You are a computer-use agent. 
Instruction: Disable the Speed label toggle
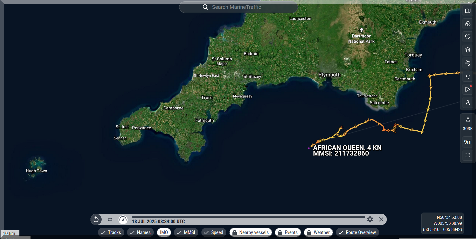(214, 232)
